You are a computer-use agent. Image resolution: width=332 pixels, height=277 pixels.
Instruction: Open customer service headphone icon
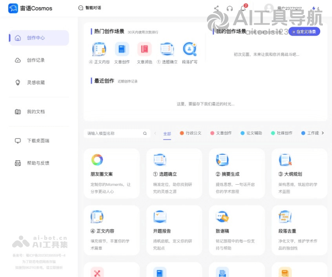230,8
